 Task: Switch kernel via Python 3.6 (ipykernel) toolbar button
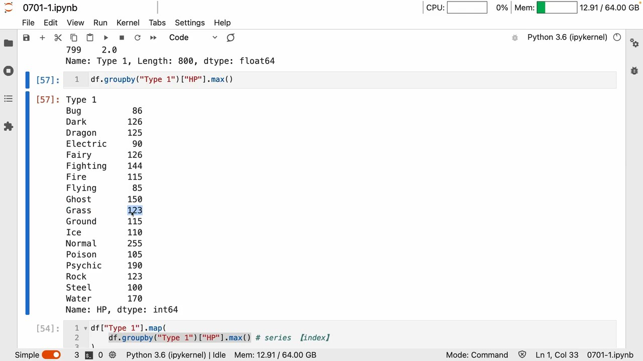[x=567, y=37]
